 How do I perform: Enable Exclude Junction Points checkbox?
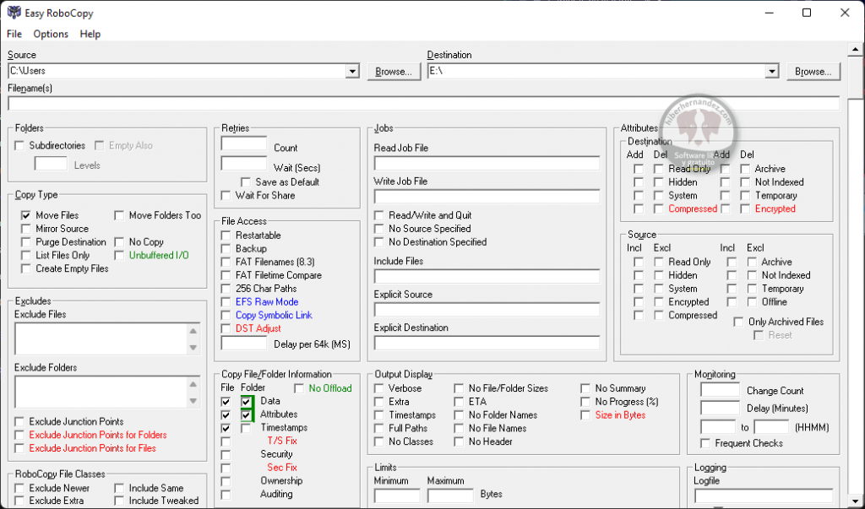pyautogui.click(x=20, y=422)
